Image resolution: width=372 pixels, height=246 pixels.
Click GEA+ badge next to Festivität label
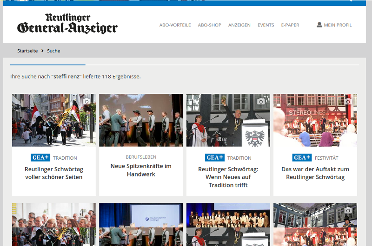tap(302, 158)
